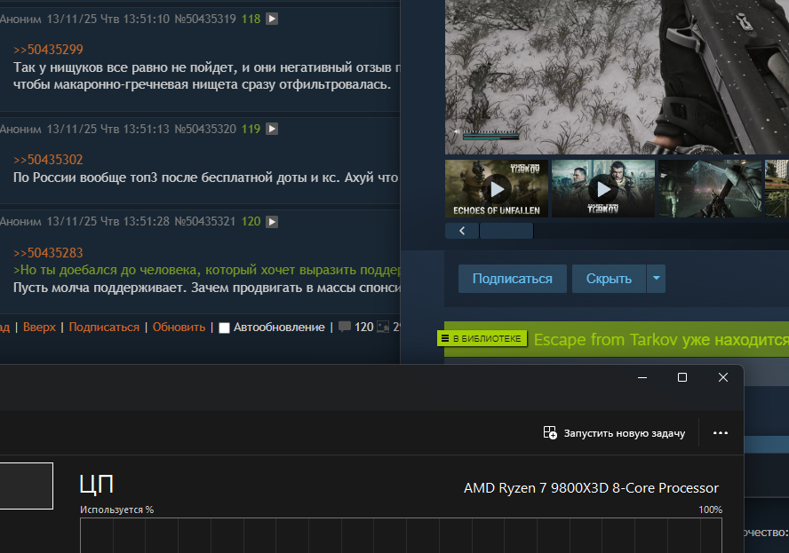Click Подписаться link in thread footer

coord(104,328)
